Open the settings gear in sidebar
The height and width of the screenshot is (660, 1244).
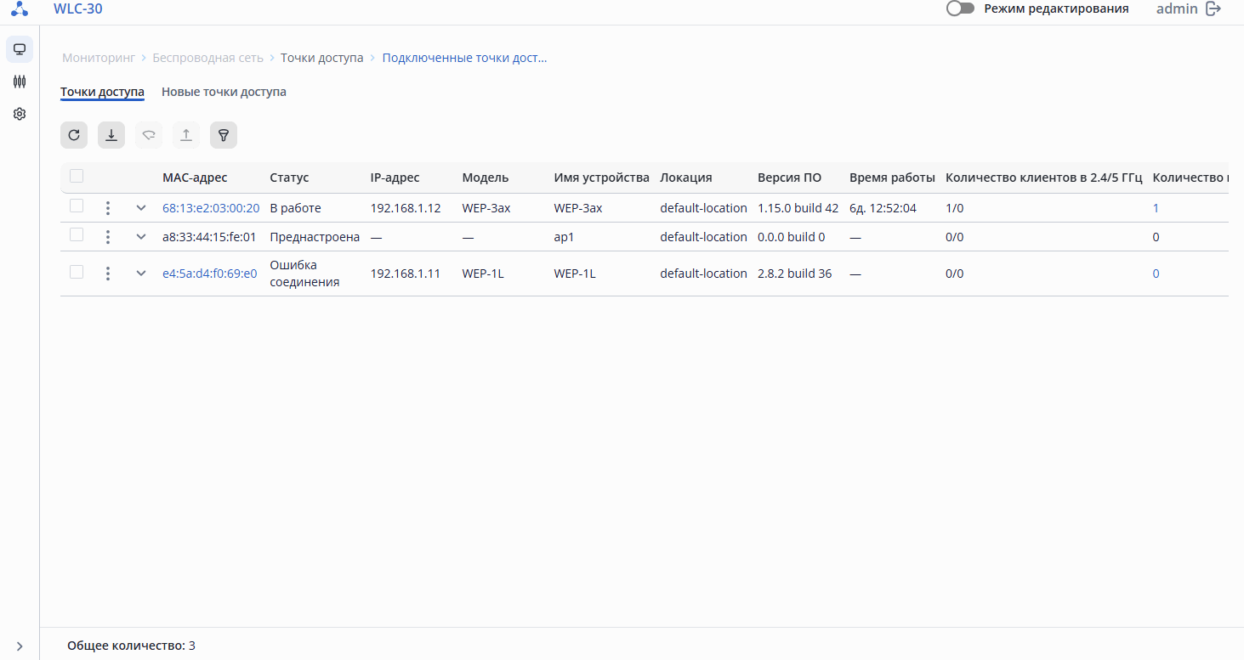[20, 114]
